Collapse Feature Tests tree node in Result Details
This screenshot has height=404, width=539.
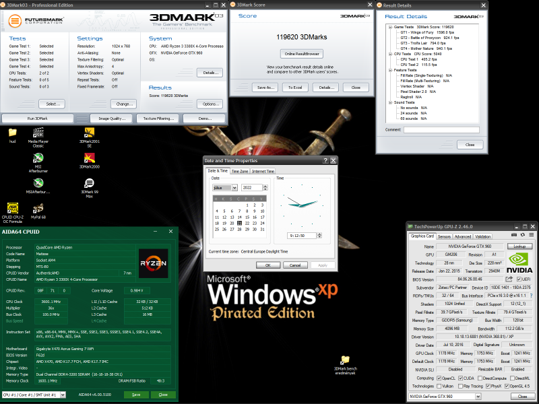click(391, 70)
